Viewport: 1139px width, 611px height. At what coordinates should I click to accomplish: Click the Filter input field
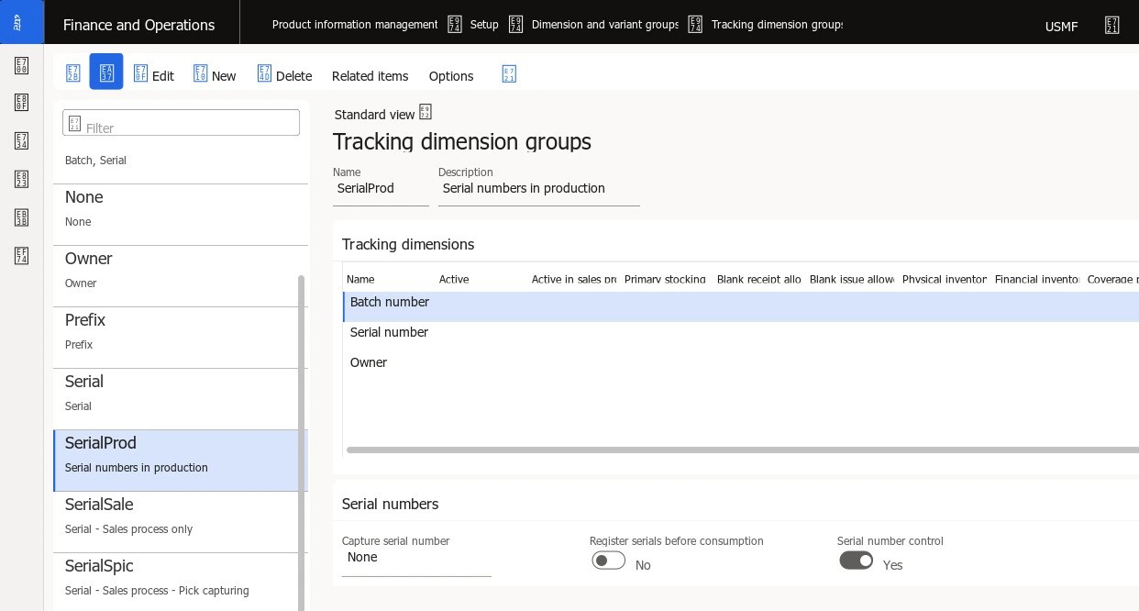pos(181,123)
